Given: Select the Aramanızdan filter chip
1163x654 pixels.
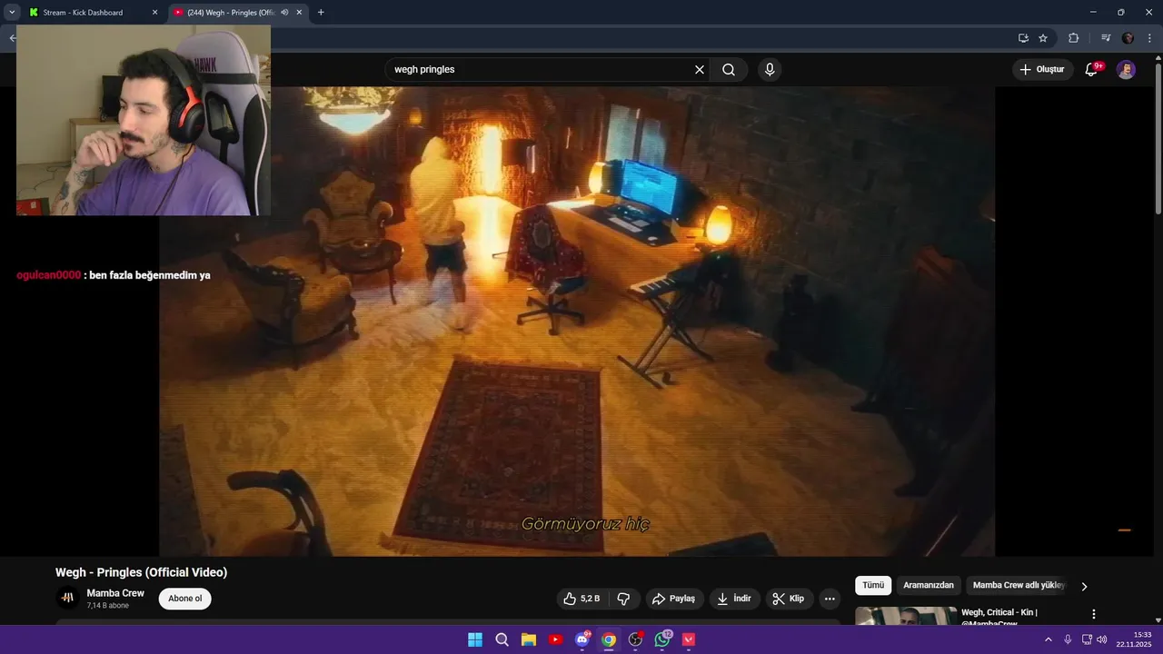Looking at the screenshot, I should 929,586.
